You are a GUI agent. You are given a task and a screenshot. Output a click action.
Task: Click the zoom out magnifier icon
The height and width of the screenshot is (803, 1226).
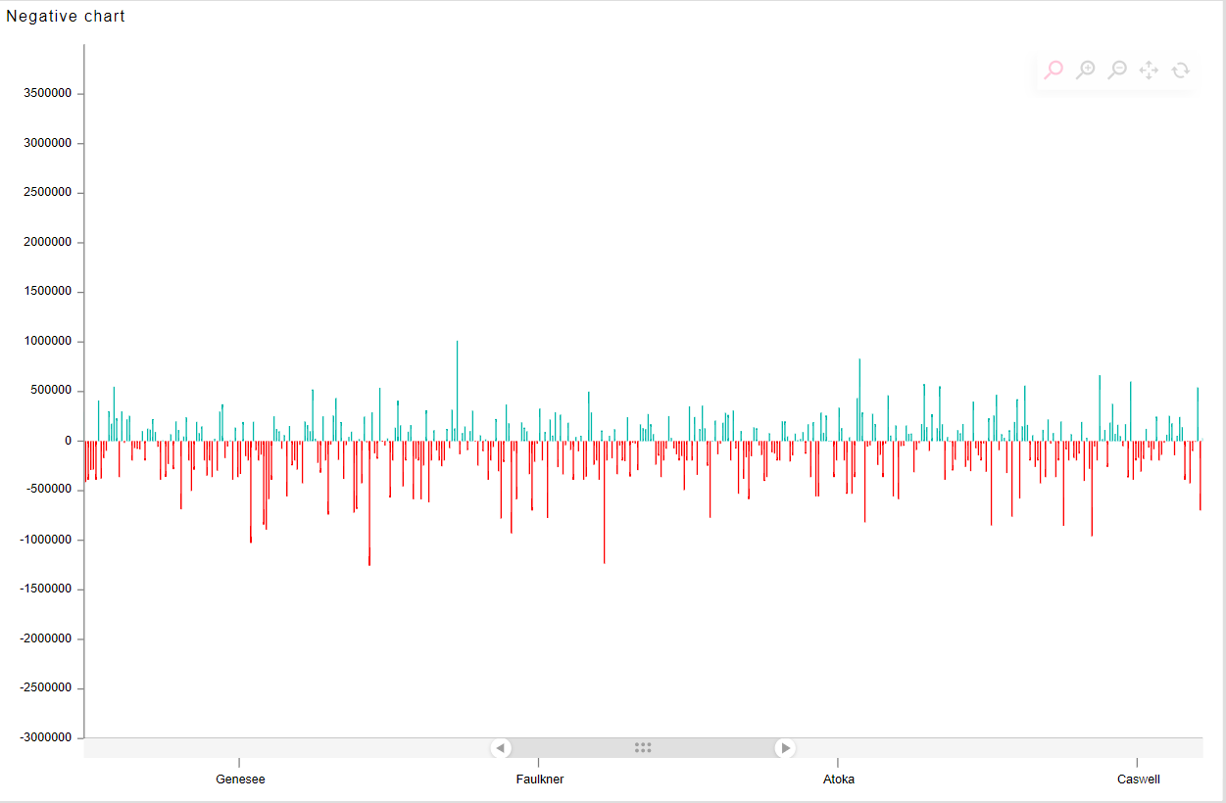click(x=1116, y=70)
